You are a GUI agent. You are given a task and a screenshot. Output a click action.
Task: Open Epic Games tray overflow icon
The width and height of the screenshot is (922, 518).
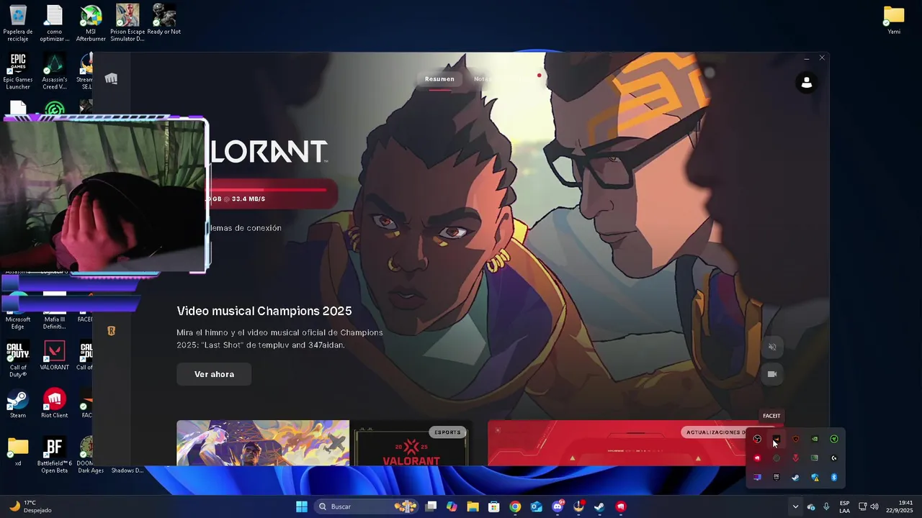click(776, 477)
